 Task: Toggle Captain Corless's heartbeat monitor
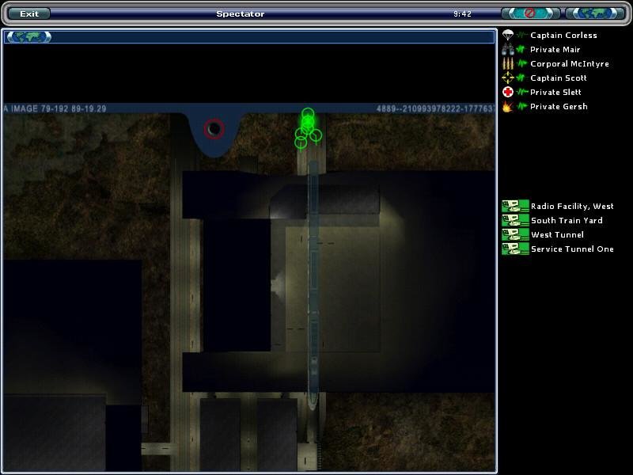tap(522, 33)
